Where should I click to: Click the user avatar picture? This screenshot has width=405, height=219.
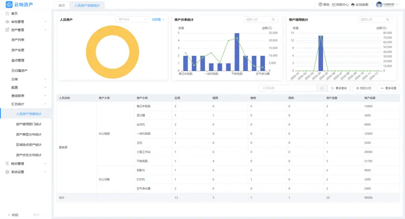coord(379,4)
